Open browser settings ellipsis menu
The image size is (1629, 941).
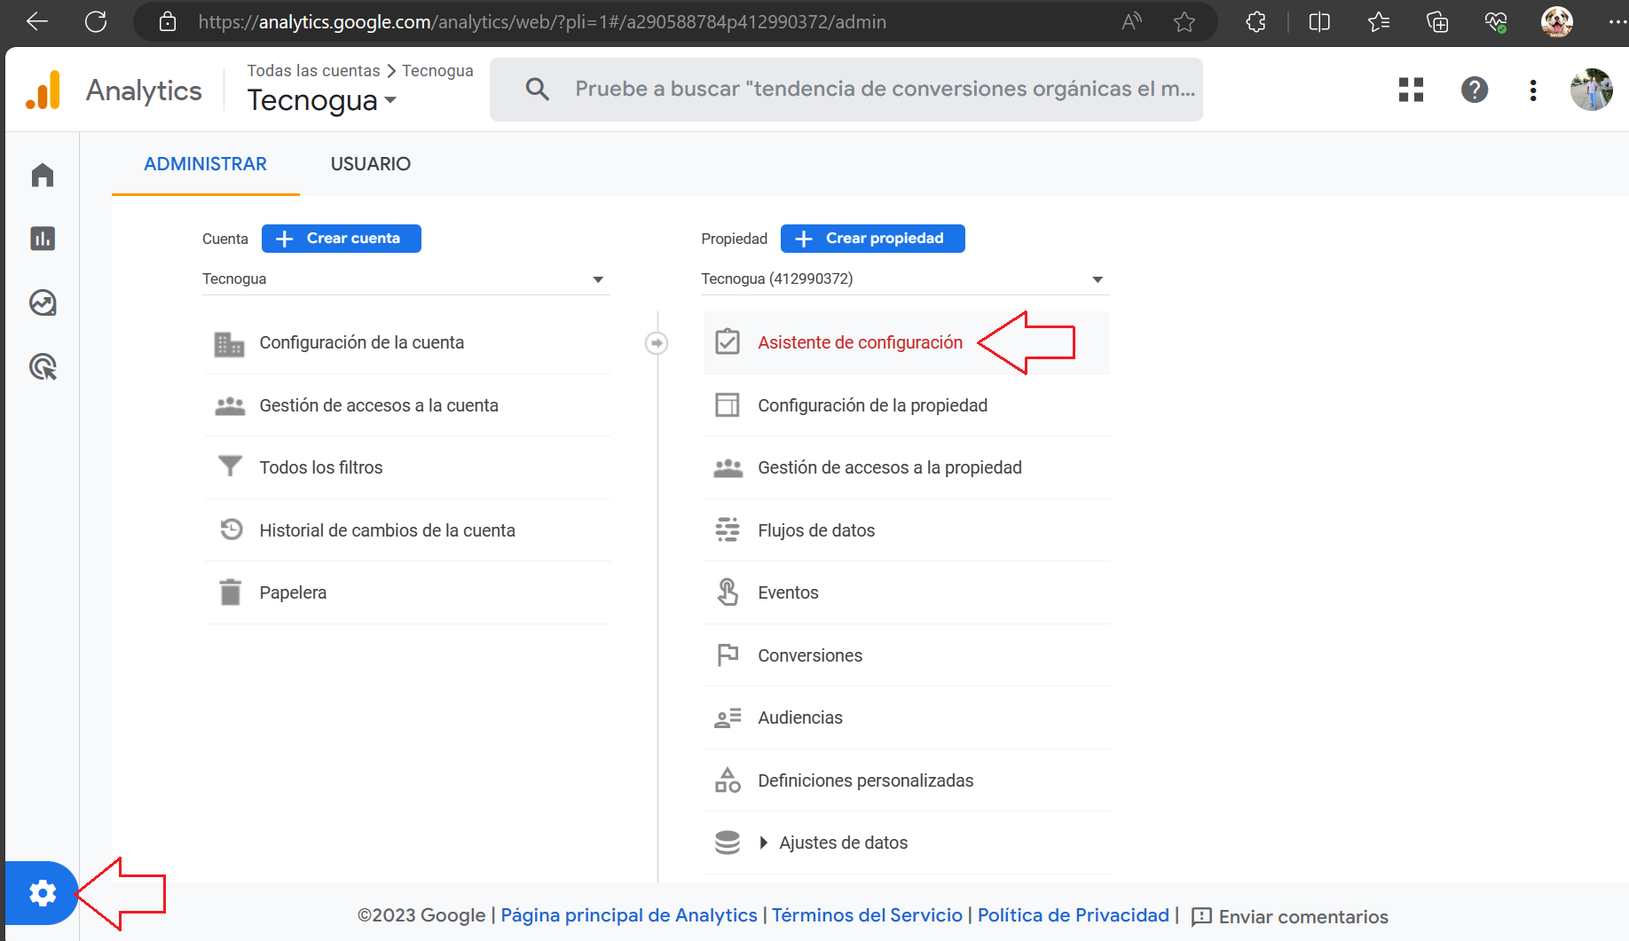pos(1617,22)
